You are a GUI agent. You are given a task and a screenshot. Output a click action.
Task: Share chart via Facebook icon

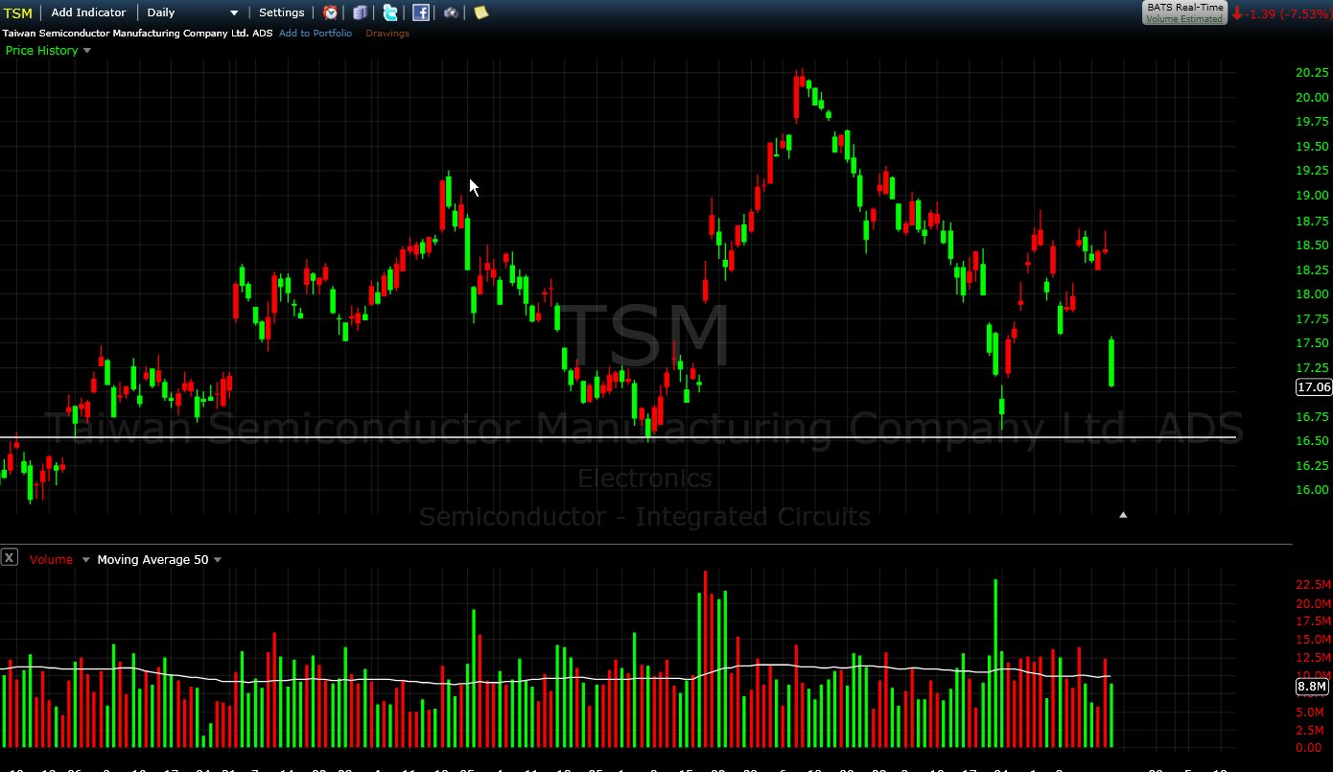(421, 12)
